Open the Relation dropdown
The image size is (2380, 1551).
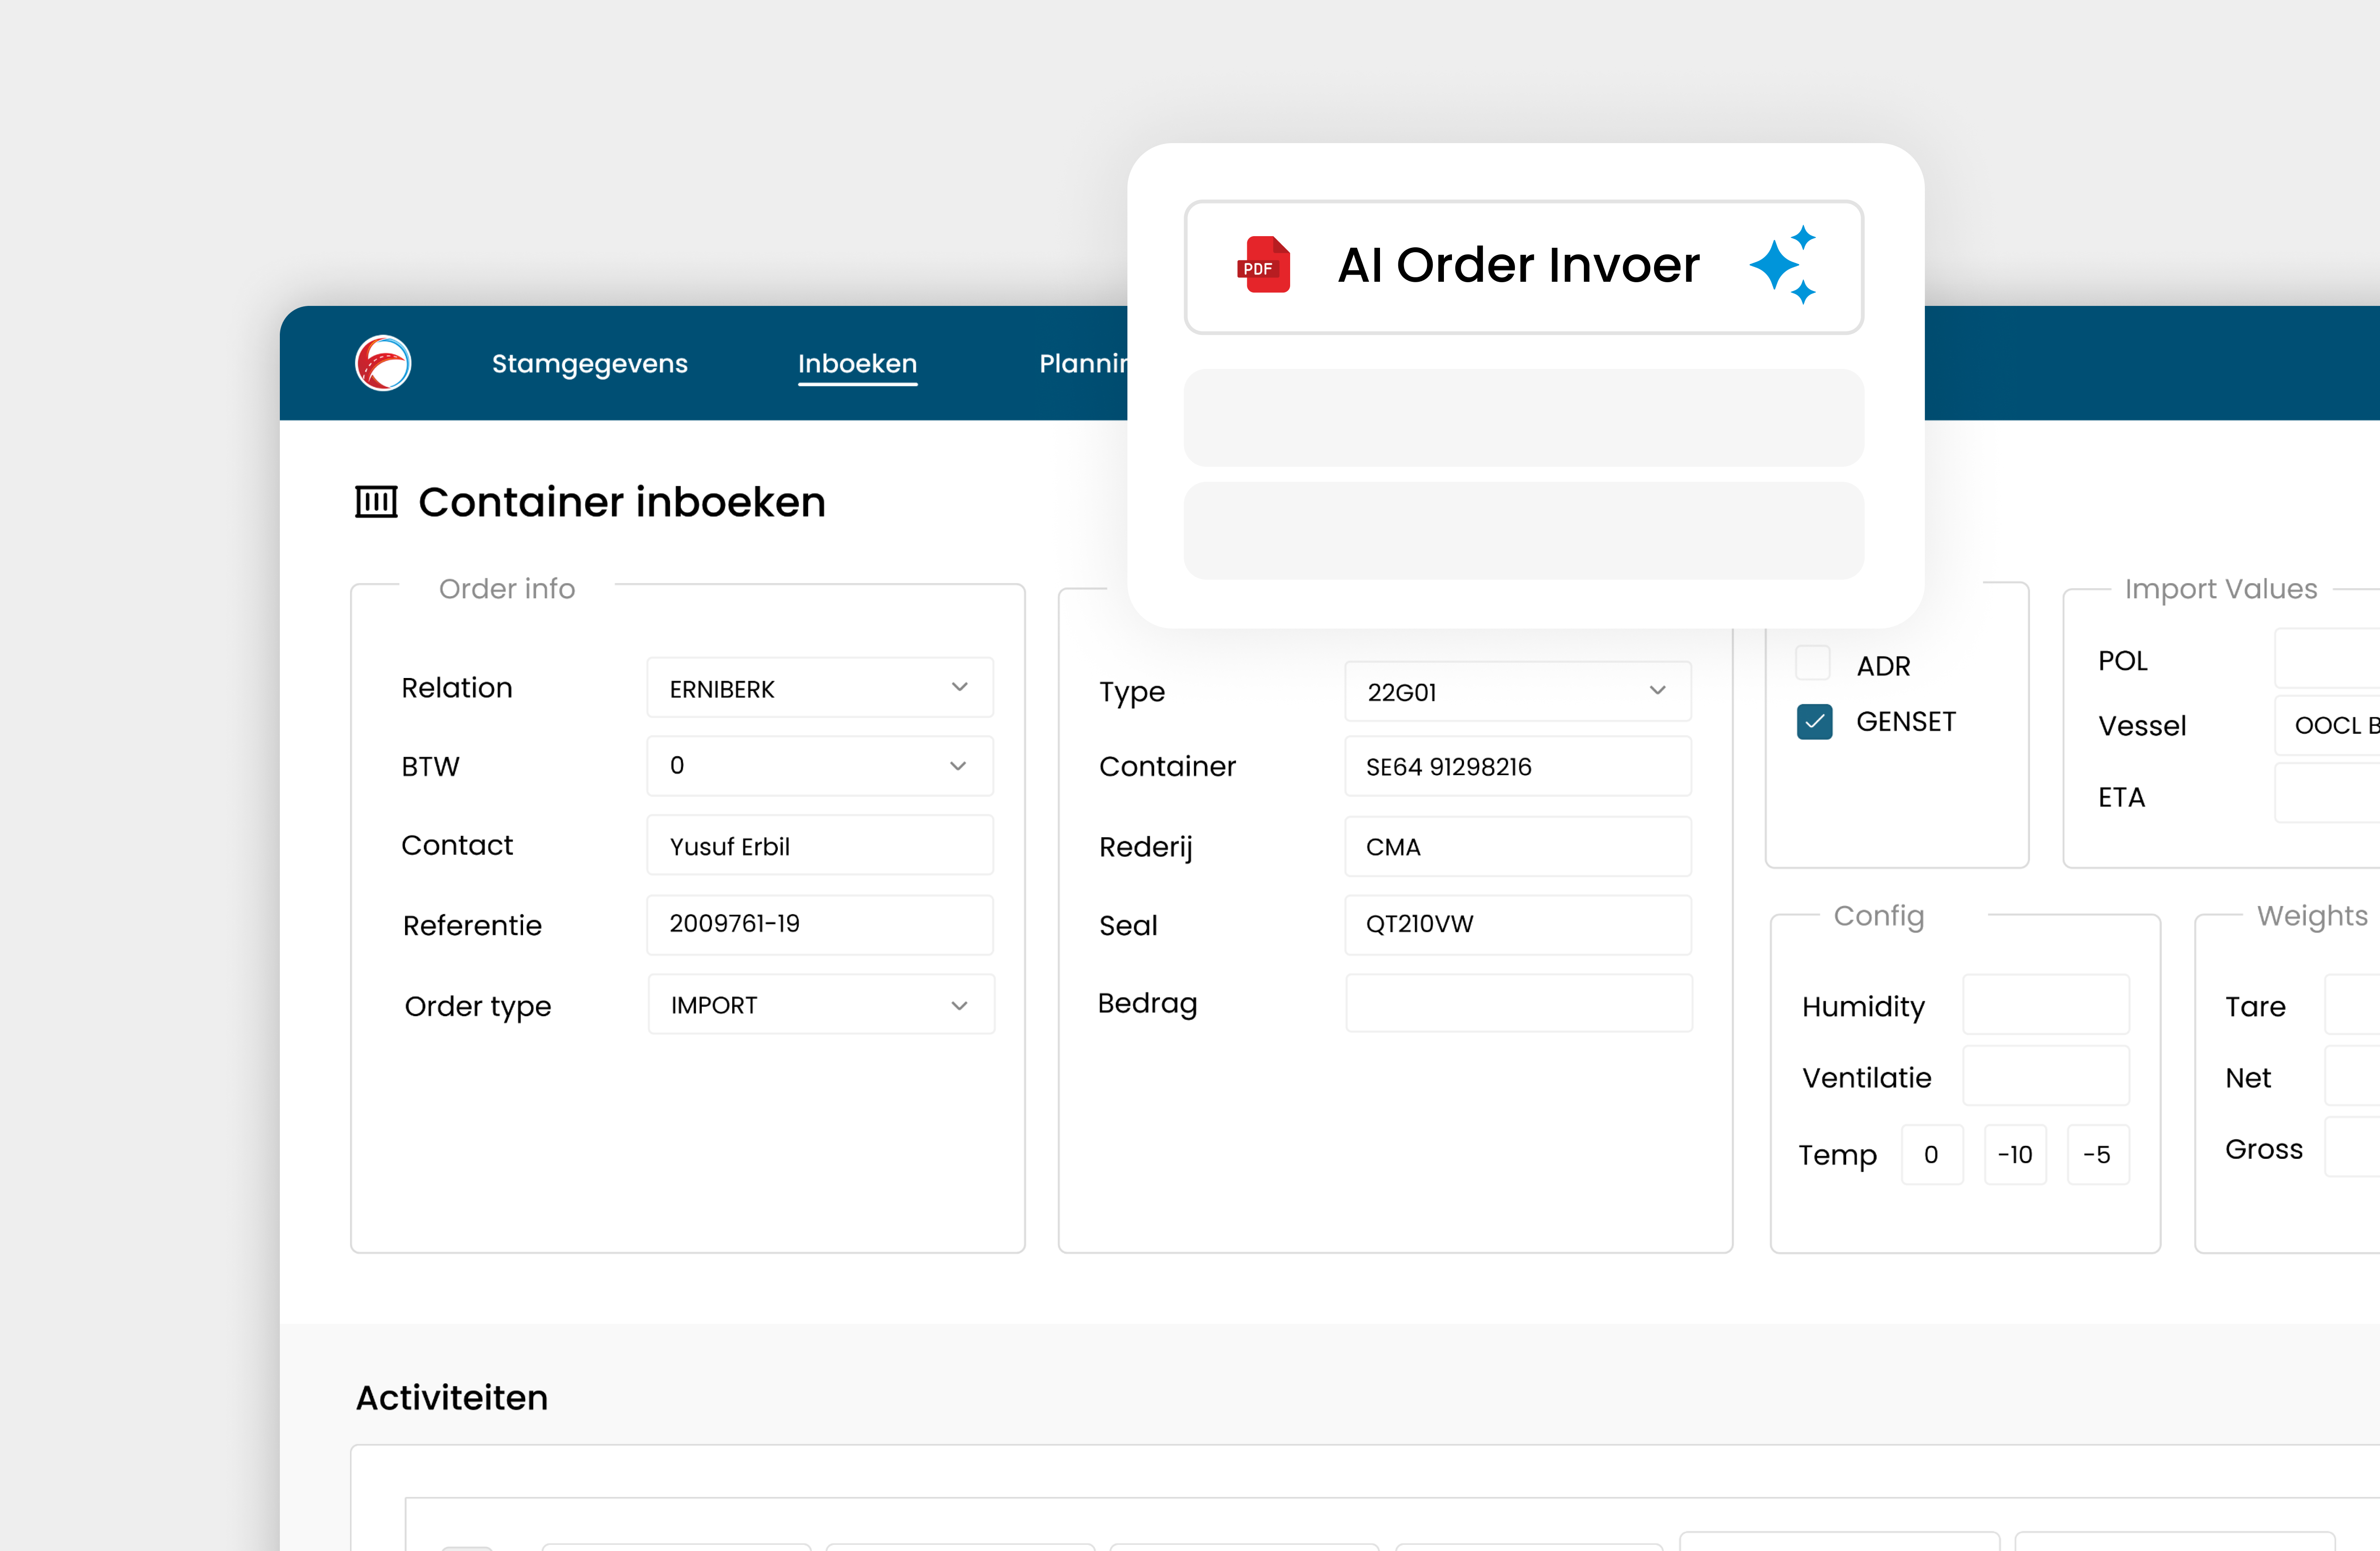pos(819,688)
